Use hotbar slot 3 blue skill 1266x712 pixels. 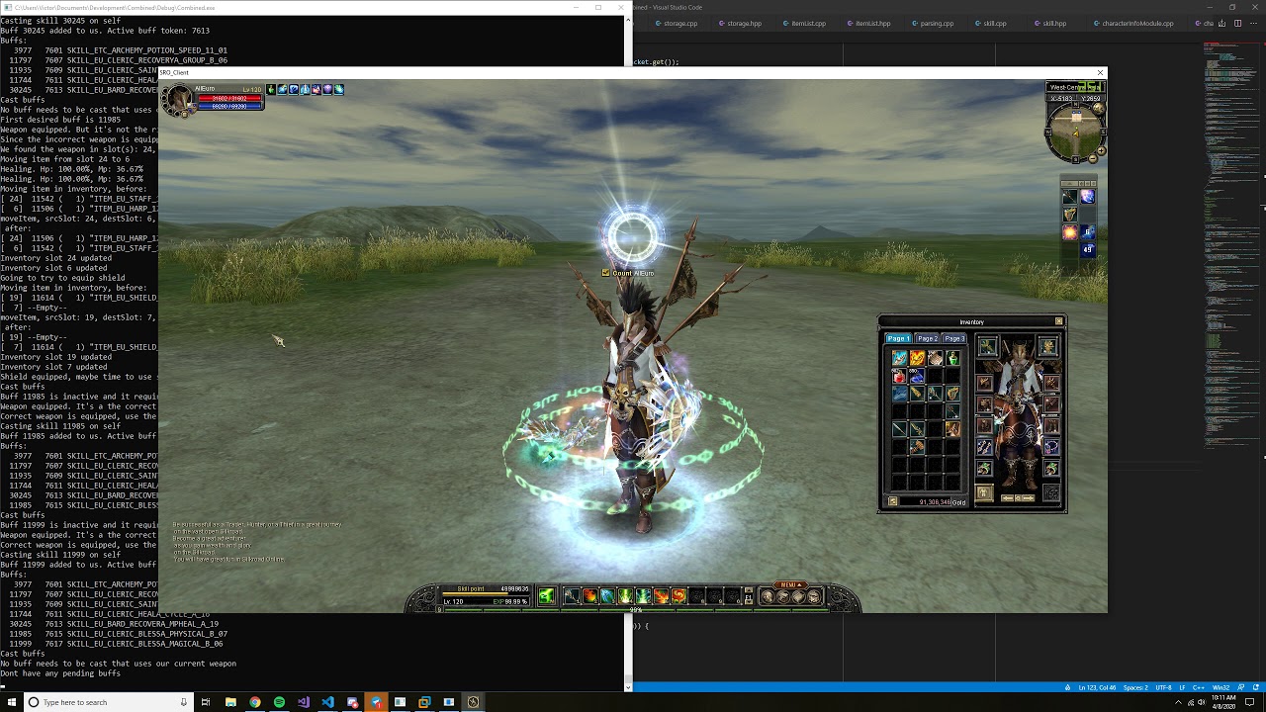pyautogui.click(x=607, y=596)
